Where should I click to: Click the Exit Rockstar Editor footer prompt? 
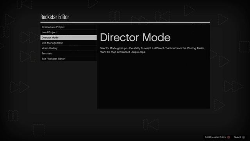click(215, 137)
